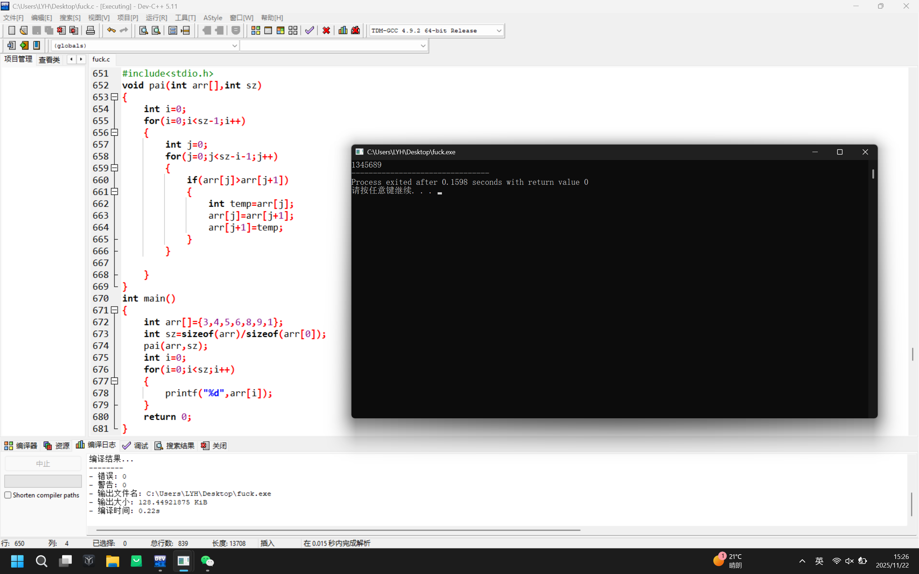Screen dimensions: 919x574
Task: Switch to the 编译器 bottom tab
Action: pos(21,446)
